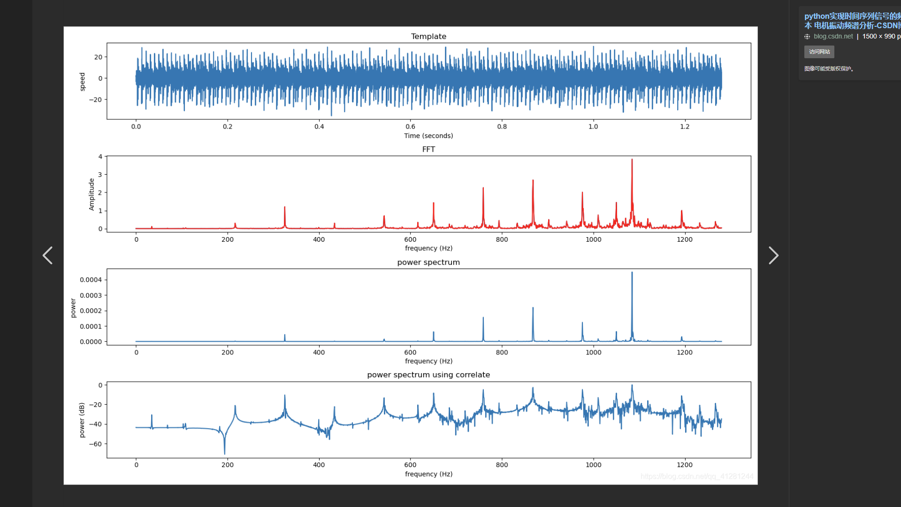Viewport: 901px width, 507px height.
Task: Click the 'Amplitude' y-axis label
Action: [x=92, y=194]
